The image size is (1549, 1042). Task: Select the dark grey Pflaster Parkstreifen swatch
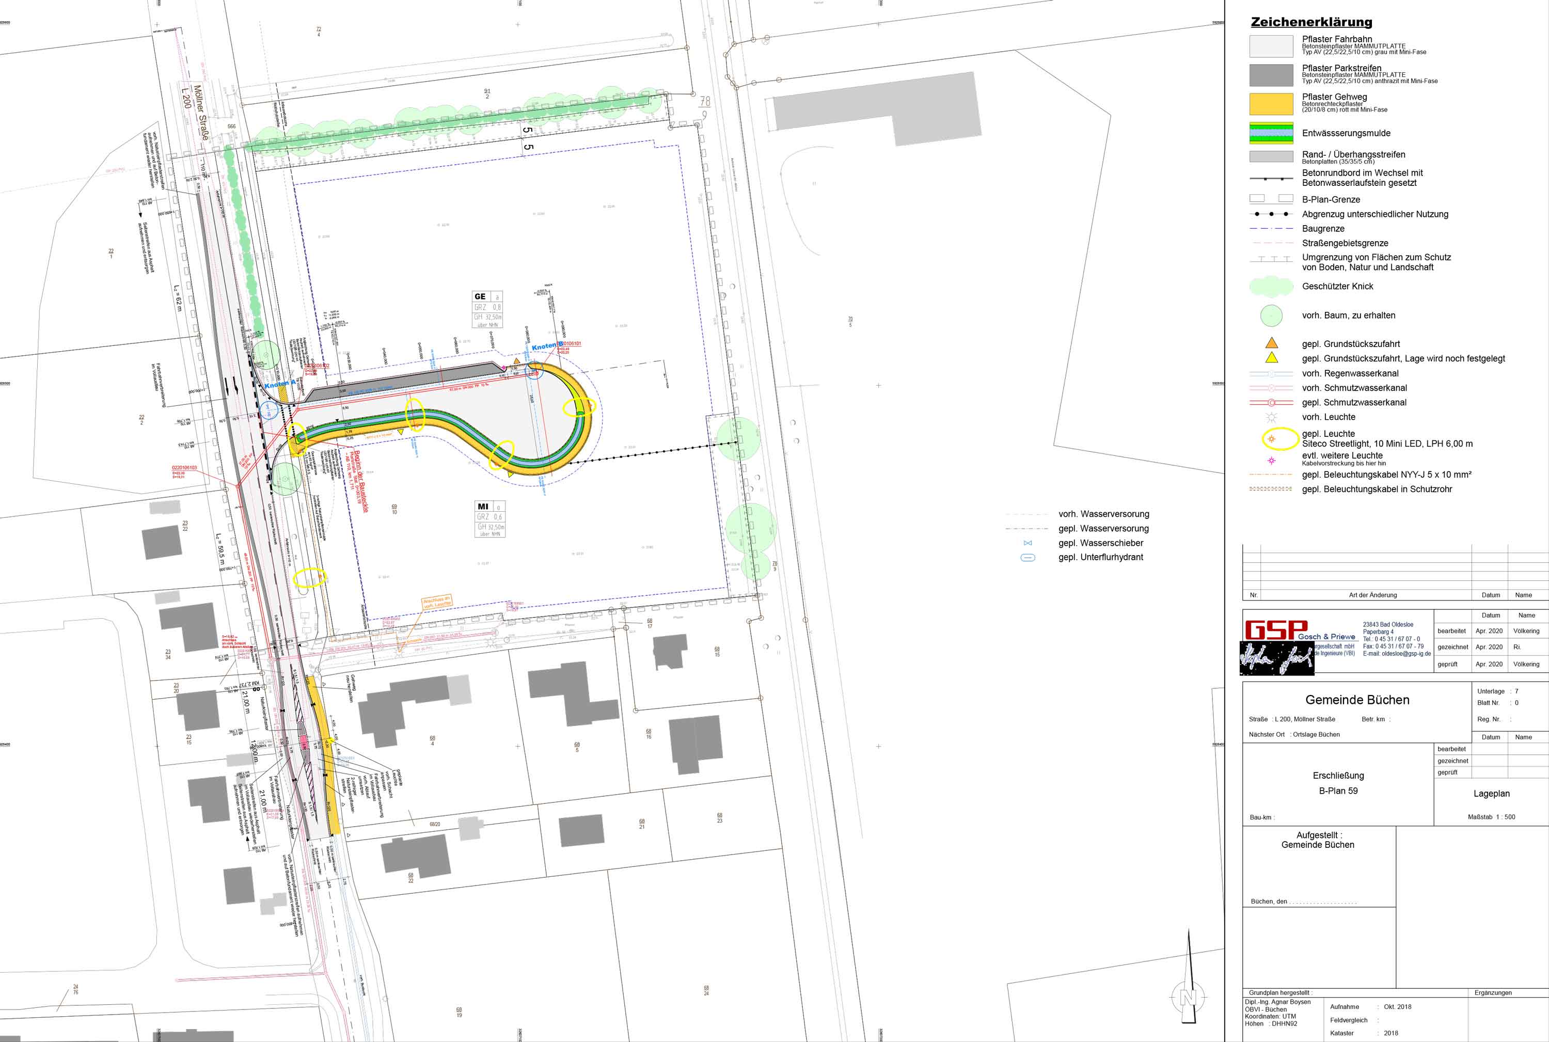[1271, 75]
